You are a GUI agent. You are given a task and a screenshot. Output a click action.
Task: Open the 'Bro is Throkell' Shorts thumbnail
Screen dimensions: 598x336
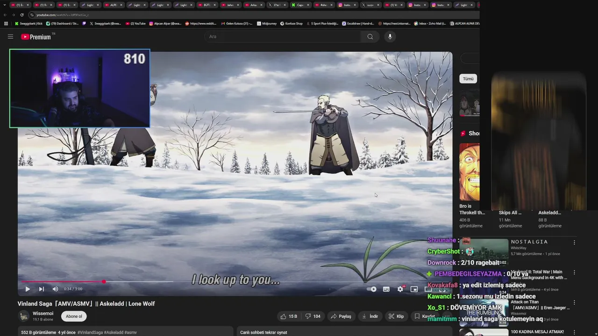(470, 172)
